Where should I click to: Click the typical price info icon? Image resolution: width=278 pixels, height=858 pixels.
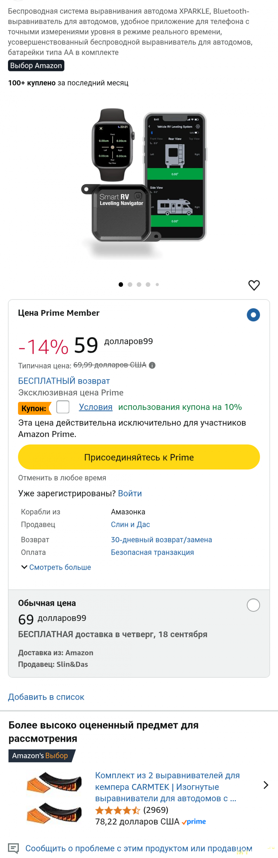(152, 365)
